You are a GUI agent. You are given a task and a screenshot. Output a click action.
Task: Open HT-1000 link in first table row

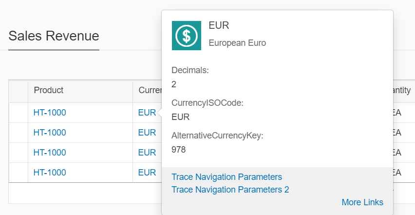coord(50,113)
